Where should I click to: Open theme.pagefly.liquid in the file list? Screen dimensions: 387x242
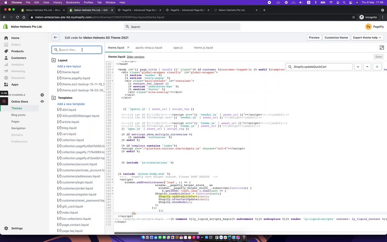coord(76,78)
